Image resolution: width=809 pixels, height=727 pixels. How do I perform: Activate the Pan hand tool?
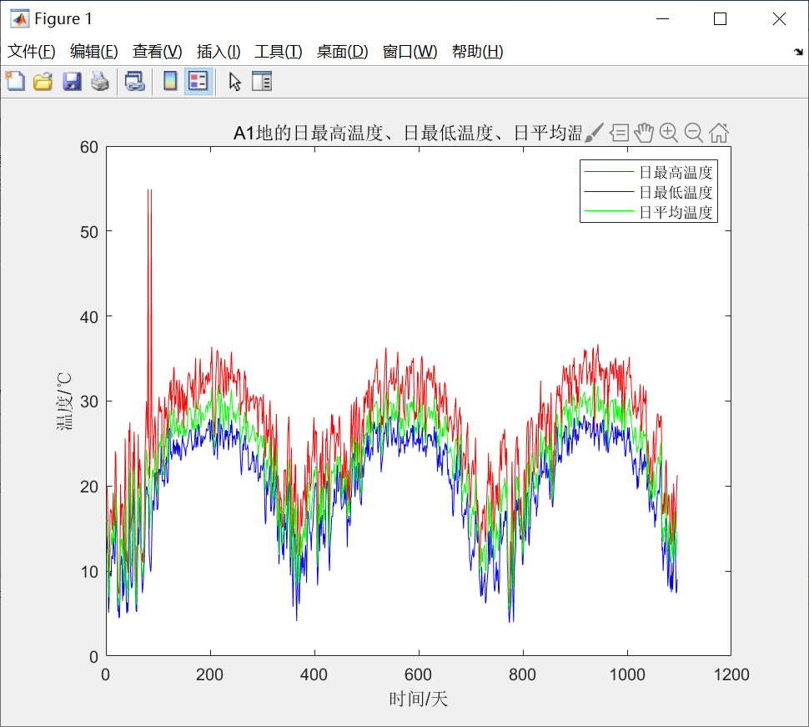643,132
